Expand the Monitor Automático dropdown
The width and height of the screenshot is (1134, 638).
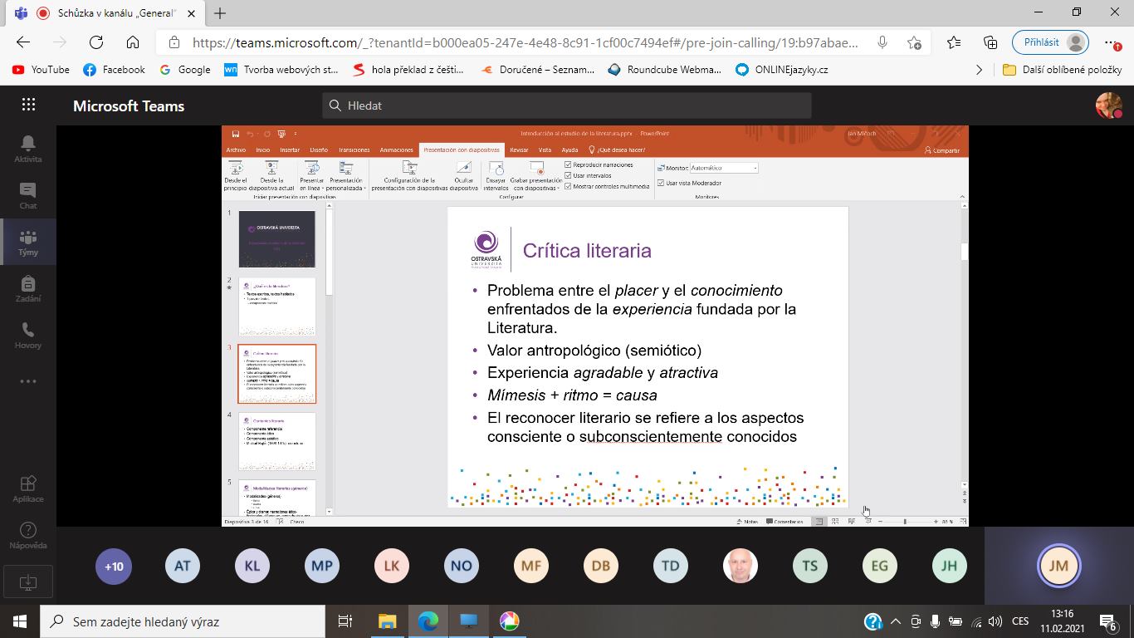pos(755,168)
